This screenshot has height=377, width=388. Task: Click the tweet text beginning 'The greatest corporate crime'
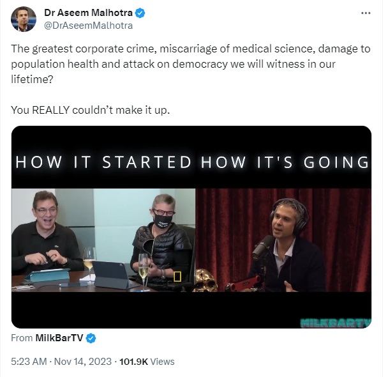(191, 64)
